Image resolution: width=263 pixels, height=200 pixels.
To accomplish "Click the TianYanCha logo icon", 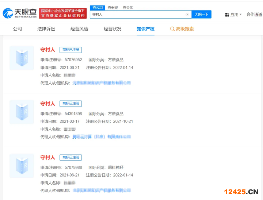I will click(8, 14).
